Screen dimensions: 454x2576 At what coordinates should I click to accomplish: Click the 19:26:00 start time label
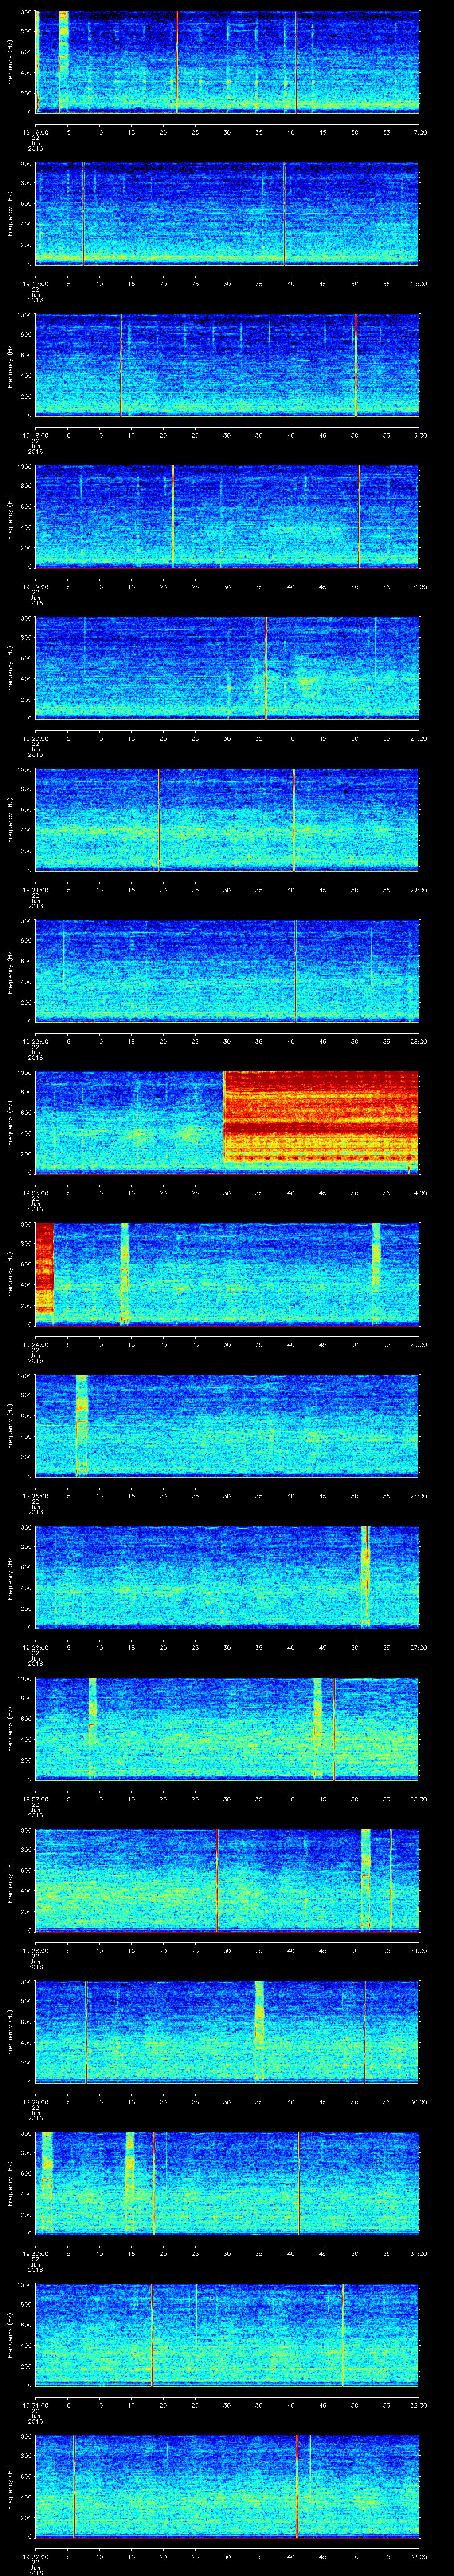pyautogui.click(x=36, y=1647)
